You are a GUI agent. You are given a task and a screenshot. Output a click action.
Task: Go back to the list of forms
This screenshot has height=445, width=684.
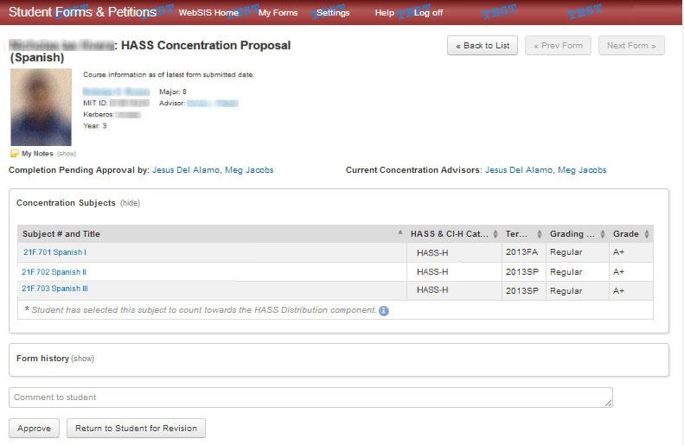[x=483, y=46]
